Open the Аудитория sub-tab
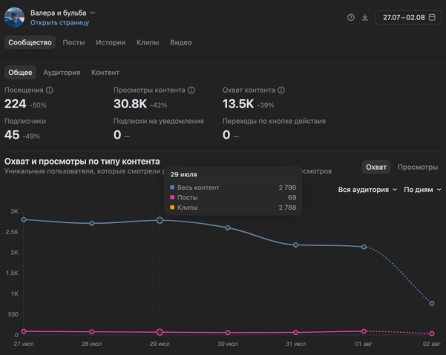Viewport: 446px width, 355px height. (x=62, y=73)
